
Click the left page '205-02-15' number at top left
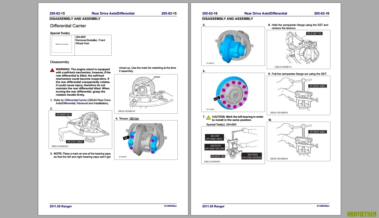[x=57, y=13]
